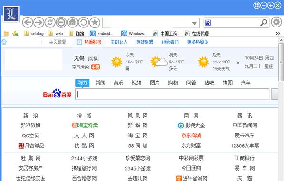This screenshot has width=284, height=181.
Task: Open the 凡客诚品 link
Action: [x=31, y=145]
